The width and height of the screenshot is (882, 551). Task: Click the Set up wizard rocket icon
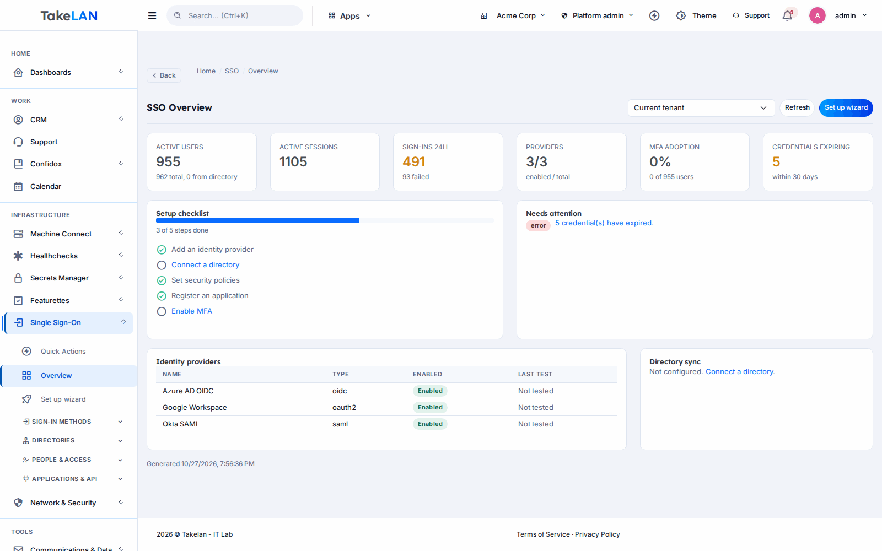click(26, 399)
